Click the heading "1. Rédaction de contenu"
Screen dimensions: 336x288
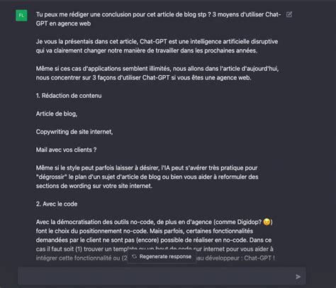pyautogui.click(x=69, y=96)
